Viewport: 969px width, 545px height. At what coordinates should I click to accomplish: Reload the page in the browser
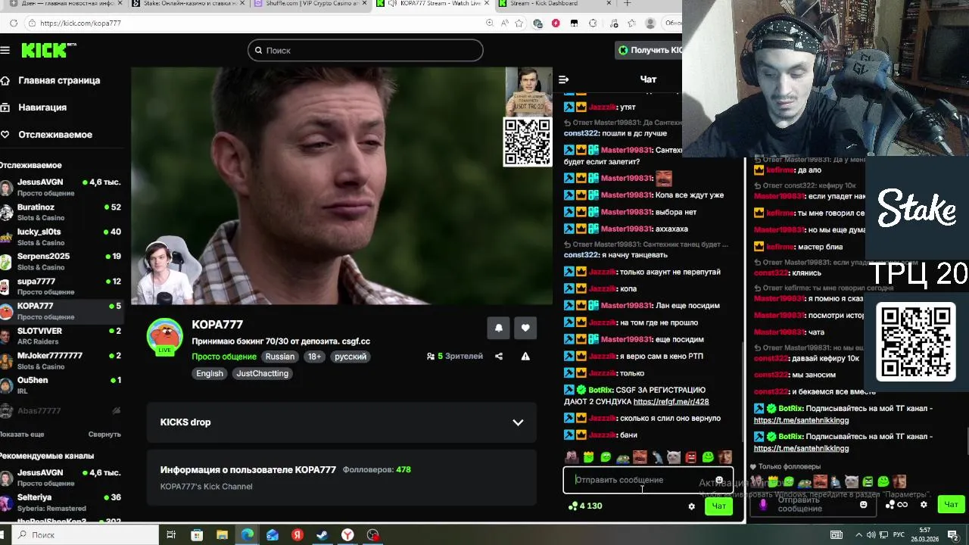tap(14, 23)
